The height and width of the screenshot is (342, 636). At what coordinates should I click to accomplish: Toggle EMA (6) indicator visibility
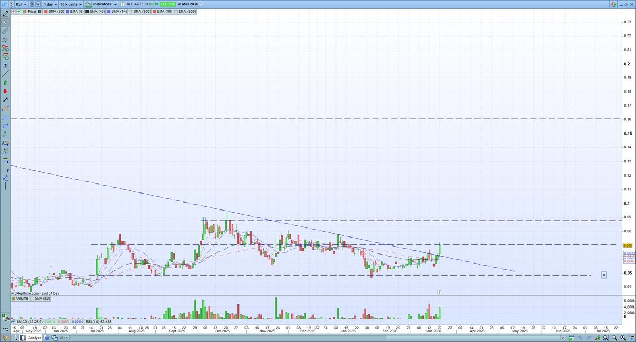pos(74,12)
